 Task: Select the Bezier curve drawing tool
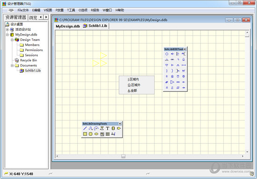click(91, 128)
